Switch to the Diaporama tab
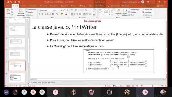The height and width of the screenshot is (97, 172). click(64, 6)
